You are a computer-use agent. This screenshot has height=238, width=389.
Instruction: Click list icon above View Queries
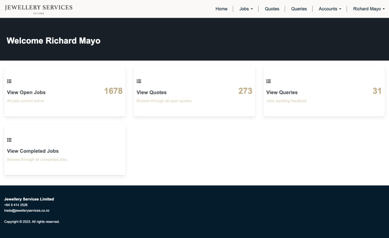tap(268, 81)
